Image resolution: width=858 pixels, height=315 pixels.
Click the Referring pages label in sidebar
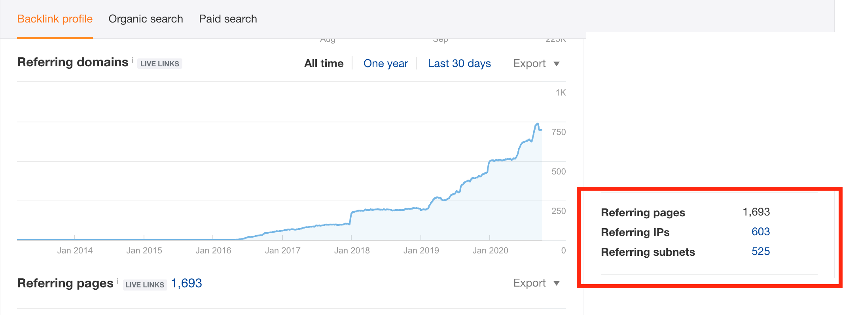click(x=643, y=213)
